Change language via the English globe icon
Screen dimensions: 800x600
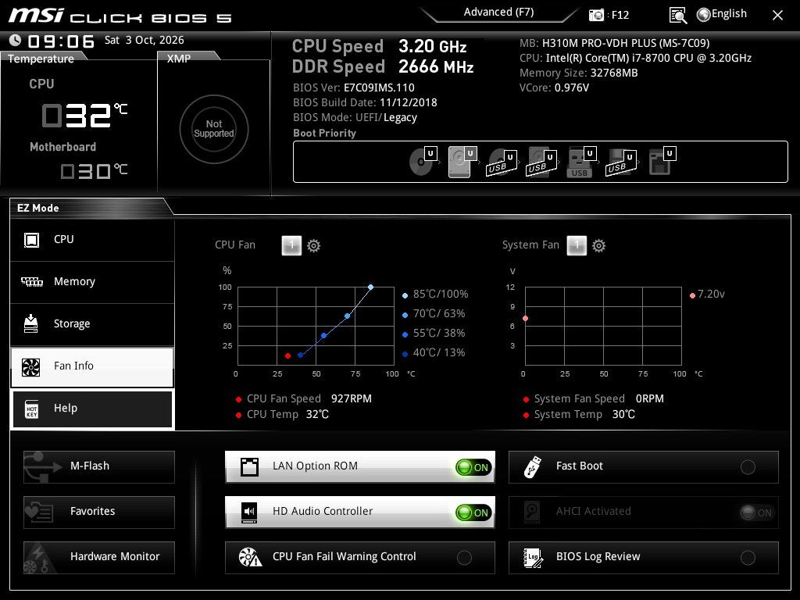(721, 14)
